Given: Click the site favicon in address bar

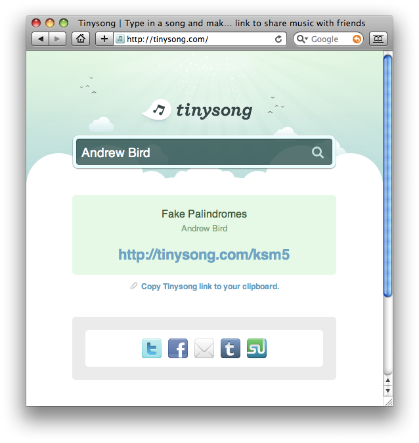Looking at the screenshot, I should [120, 39].
